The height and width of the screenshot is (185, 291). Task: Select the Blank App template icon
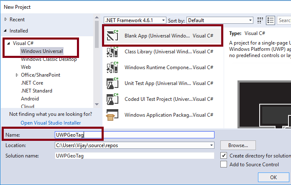112,35
